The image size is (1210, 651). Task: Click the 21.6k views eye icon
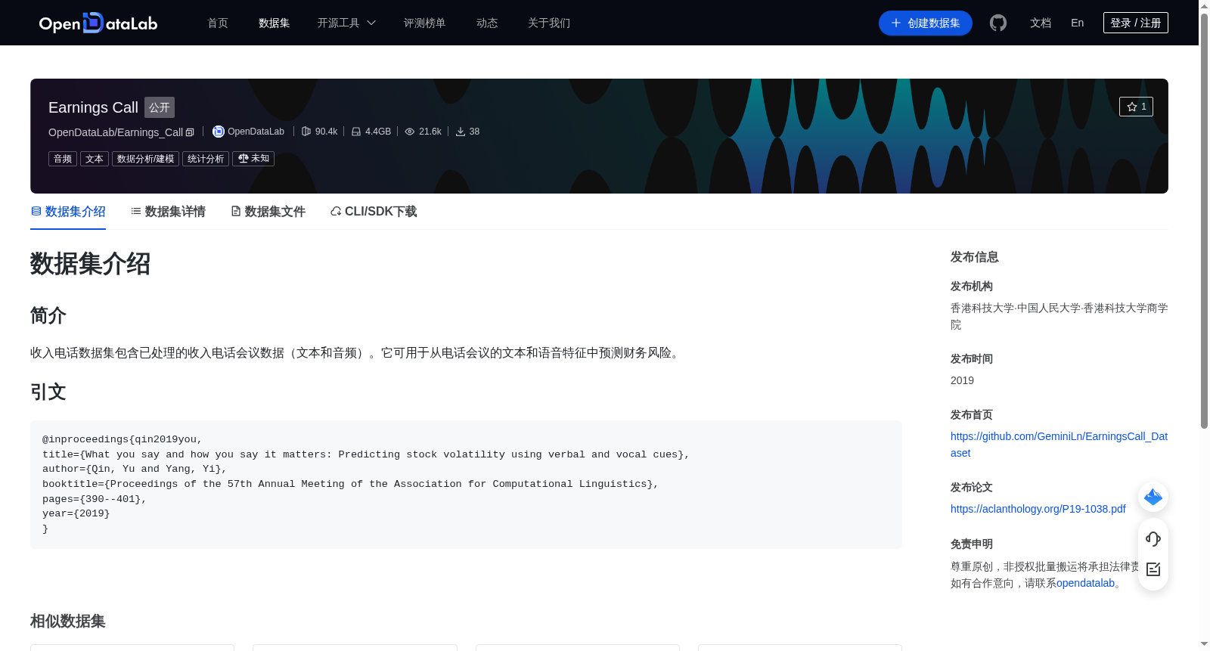tap(410, 132)
